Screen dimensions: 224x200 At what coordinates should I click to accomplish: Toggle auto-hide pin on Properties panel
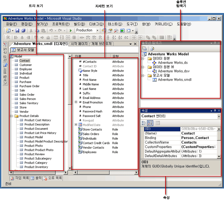tap(215, 111)
